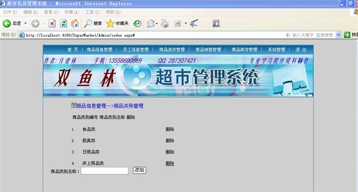This screenshot has height=192, width=358.
Task: Click the IE title bar page icon
Action: (3, 3)
